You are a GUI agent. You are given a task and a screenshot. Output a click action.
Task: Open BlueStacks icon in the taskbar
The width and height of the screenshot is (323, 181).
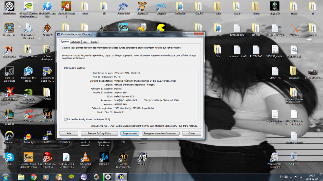coord(71,177)
